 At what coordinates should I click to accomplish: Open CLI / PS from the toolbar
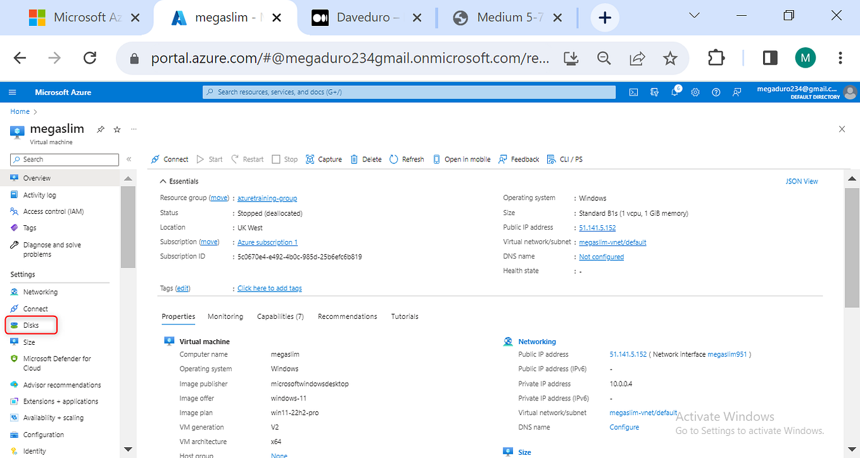[564, 159]
